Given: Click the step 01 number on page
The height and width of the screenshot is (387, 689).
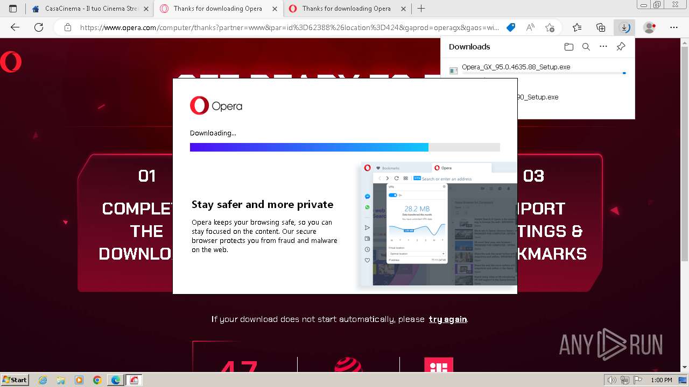Looking at the screenshot, I should click(x=147, y=176).
